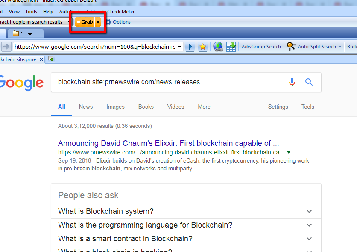357x252 pixels.
Task: Click the green prnewswire.com result URL
Action: pos(171,152)
